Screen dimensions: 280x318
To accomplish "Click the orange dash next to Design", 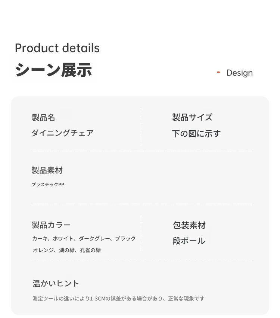I will point(218,72).
